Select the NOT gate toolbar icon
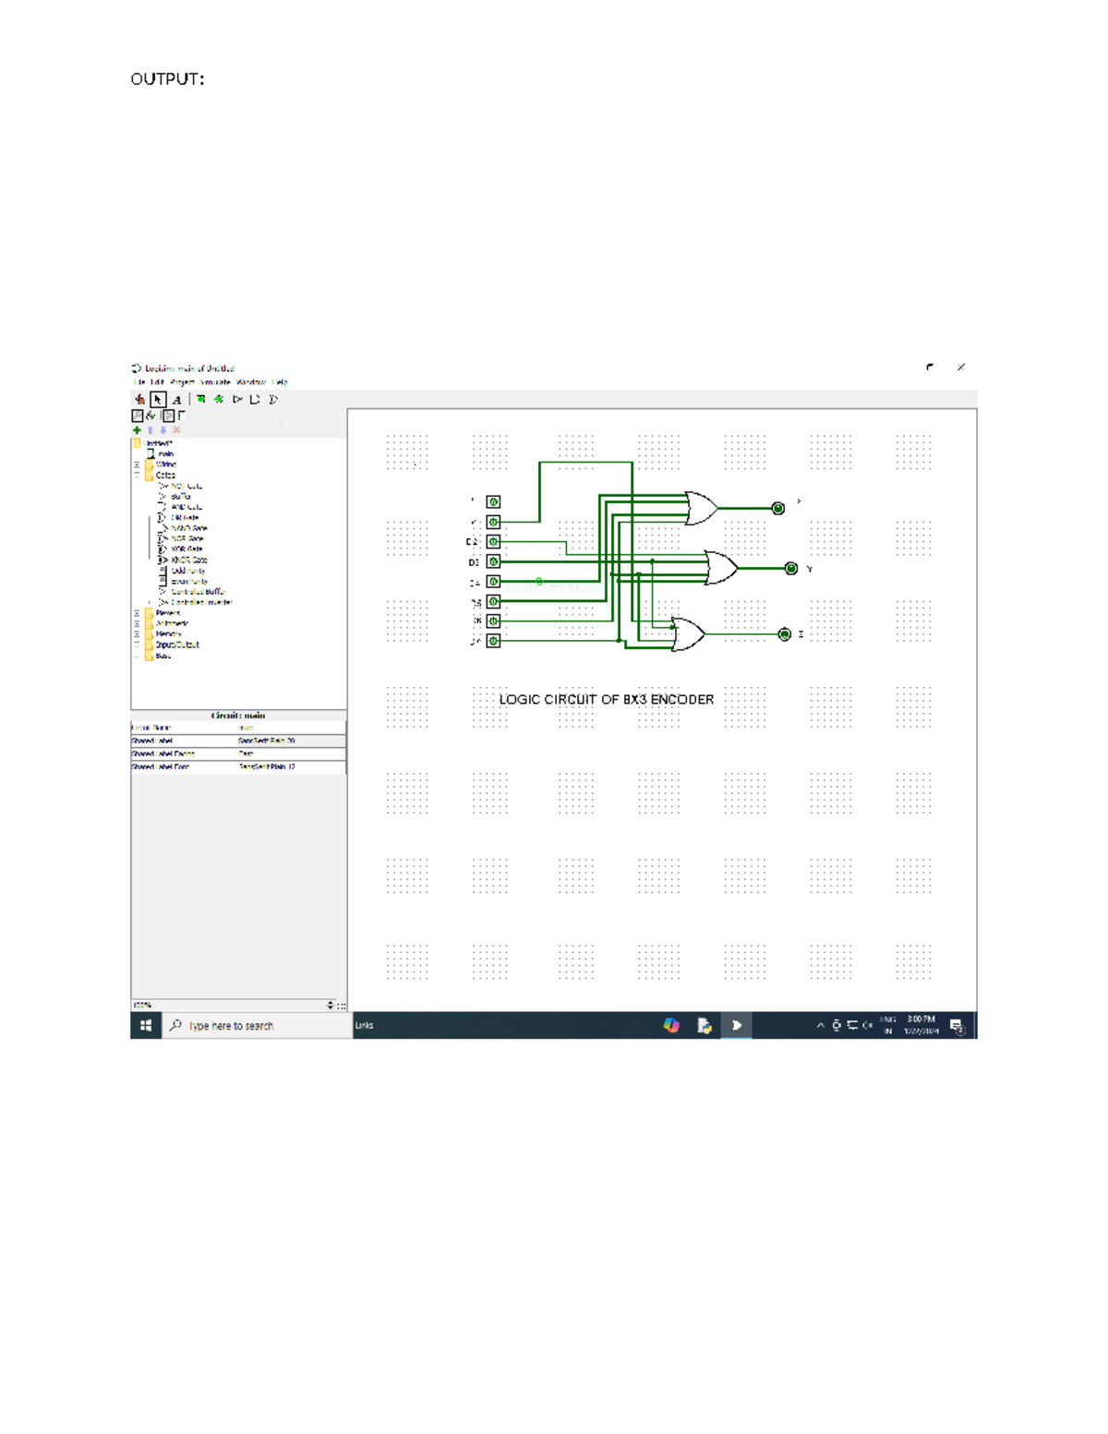The image size is (1108, 1434). pyautogui.click(x=237, y=399)
